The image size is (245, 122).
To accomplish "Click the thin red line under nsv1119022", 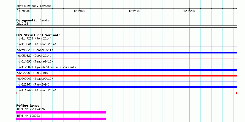I will (127, 93).
